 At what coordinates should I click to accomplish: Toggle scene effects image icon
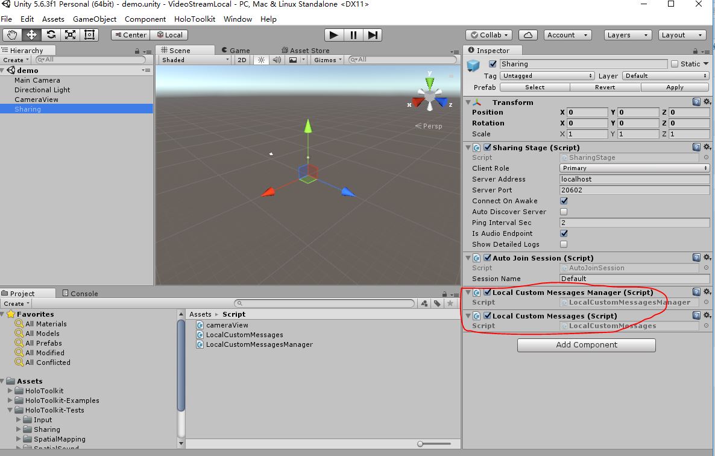(x=293, y=60)
